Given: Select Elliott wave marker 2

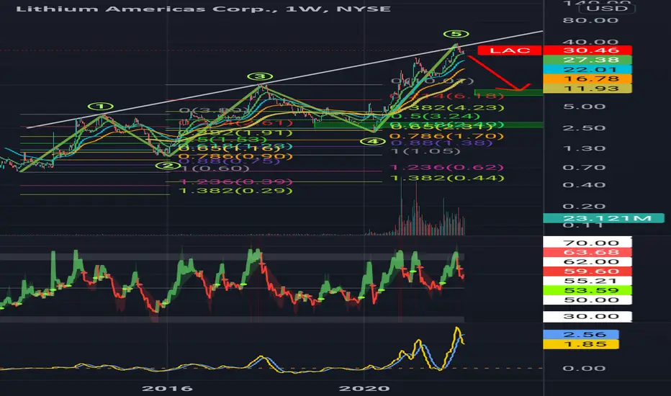Looking at the screenshot, I should tap(168, 166).
